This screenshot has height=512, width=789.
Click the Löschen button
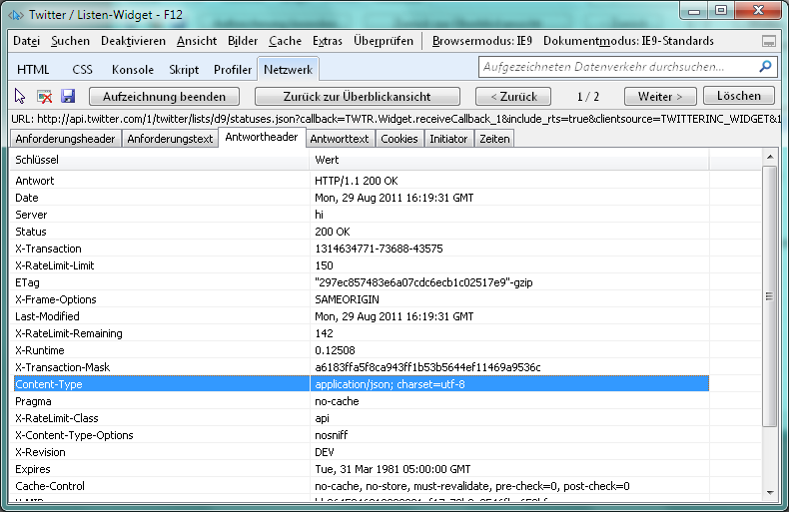click(x=739, y=96)
